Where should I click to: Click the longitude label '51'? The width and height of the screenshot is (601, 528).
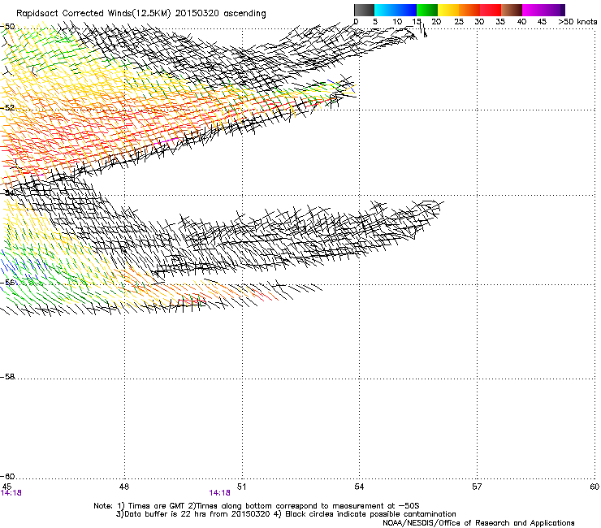[x=241, y=487]
